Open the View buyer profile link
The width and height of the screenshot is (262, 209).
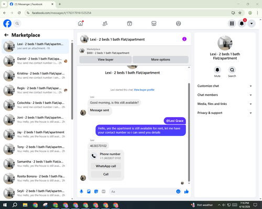[x=144, y=90]
